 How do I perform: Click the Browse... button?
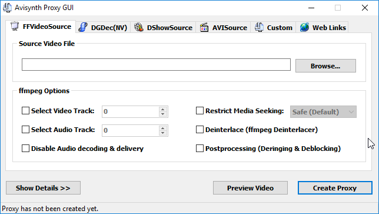(325, 66)
